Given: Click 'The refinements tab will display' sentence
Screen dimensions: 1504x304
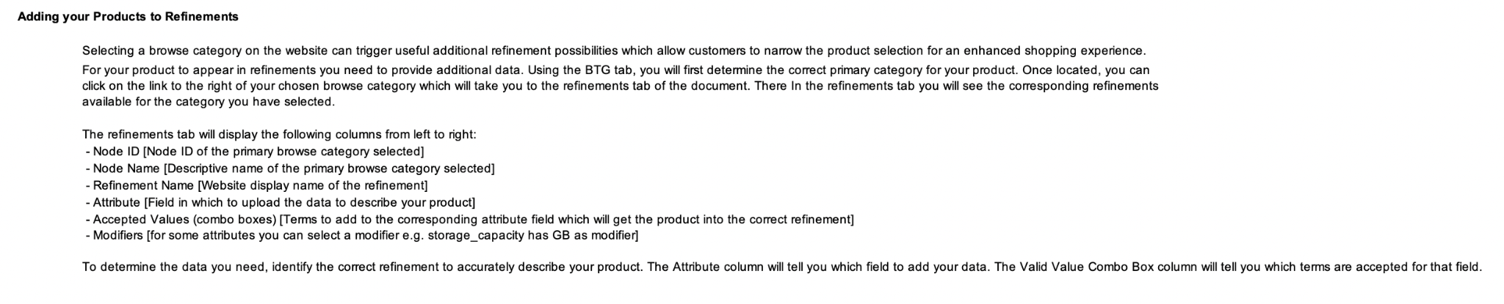Looking at the screenshot, I should point(280,135).
